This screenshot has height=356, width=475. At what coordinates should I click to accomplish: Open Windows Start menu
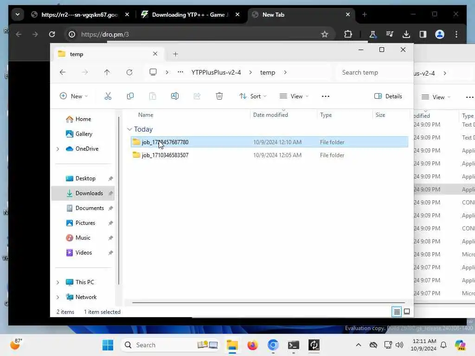tap(108, 345)
